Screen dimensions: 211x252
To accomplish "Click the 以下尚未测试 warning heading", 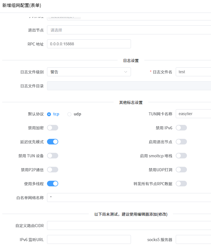I will (x=131, y=214).
